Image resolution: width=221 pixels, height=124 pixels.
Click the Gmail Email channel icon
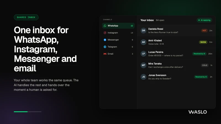point(105,54)
